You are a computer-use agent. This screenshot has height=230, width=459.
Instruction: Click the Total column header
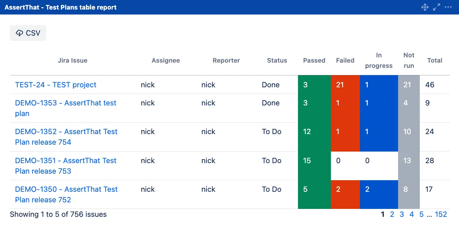coord(435,60)
